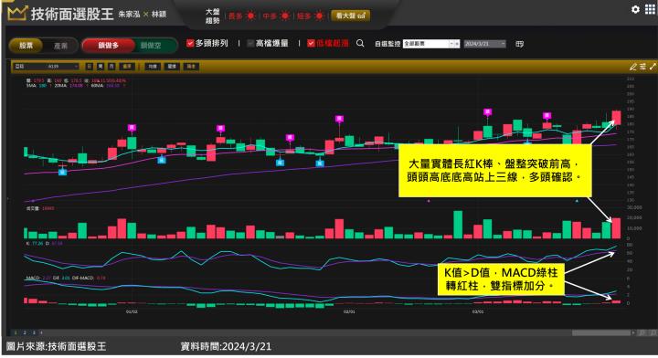The image size is (658, 358).
Task: Click the sun icon beside 中多
Action: [x=285, y=16]
